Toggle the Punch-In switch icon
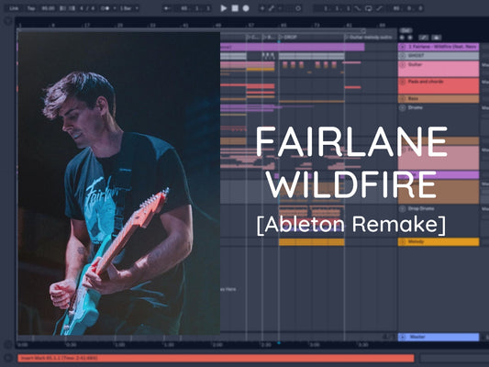The height and width of the screenshot is (367, 489). 358,8
